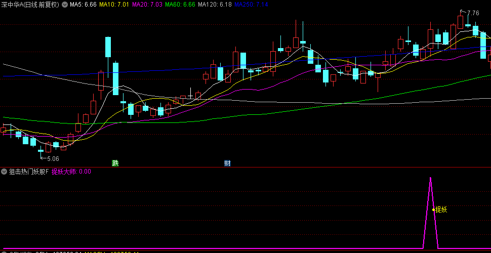The height and width of the screenshot is (253, 491).
Task: Click the 捉妖大师: 0.00 value label
Action: 71,171
